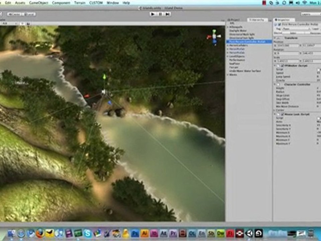This screenshot has width=321, height=241.
Task: Collapse the Character Controller component
Action: [275, 84]
